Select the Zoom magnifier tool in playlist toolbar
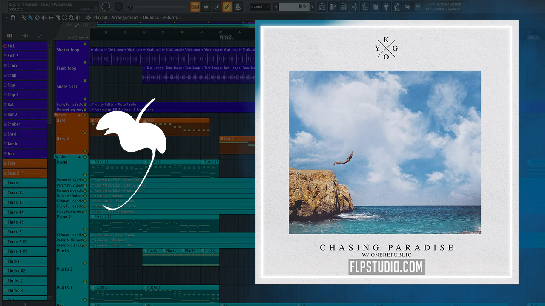This screenshot has height=306, width=545. [x=71, y=17]
